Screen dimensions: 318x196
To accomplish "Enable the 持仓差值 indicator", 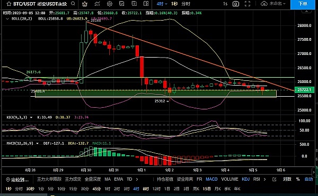I will click(x=165, y=179).
